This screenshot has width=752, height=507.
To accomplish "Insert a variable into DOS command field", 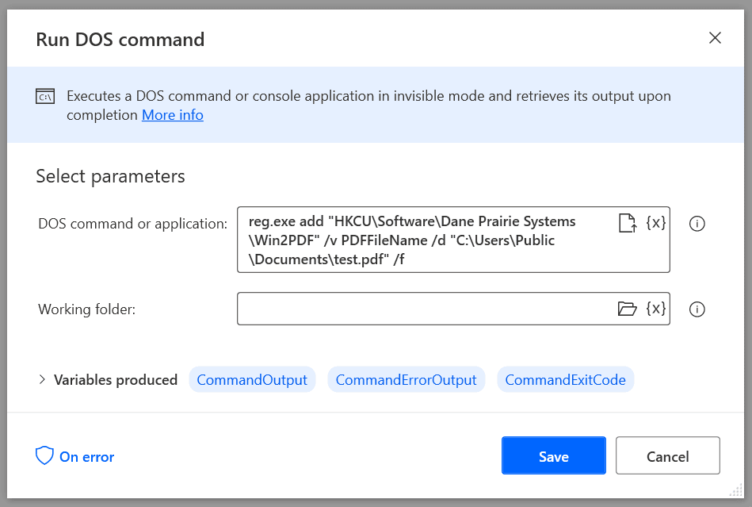I will coord(655,223).
